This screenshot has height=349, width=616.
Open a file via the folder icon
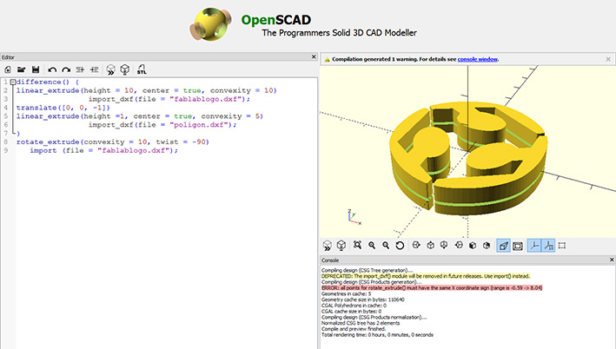21,69
